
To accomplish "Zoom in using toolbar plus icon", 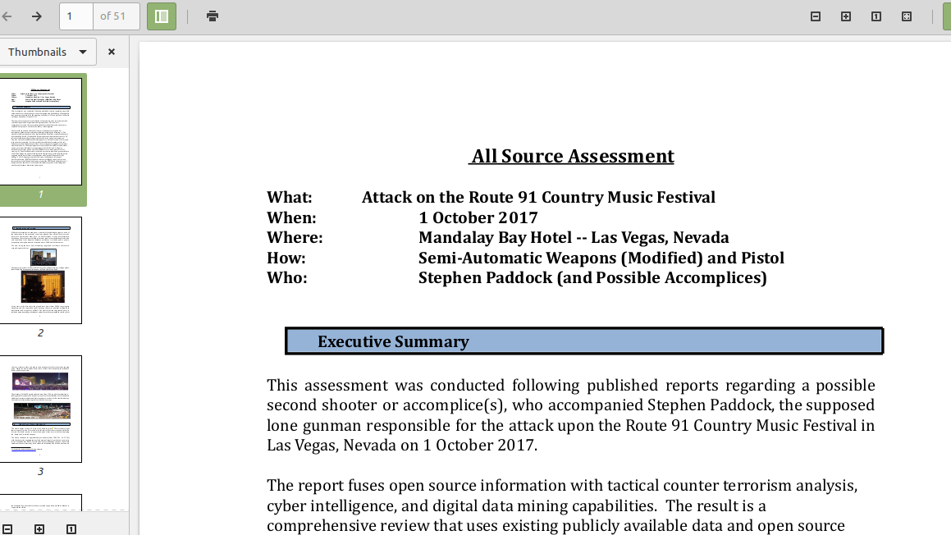I will pos(846,16).
